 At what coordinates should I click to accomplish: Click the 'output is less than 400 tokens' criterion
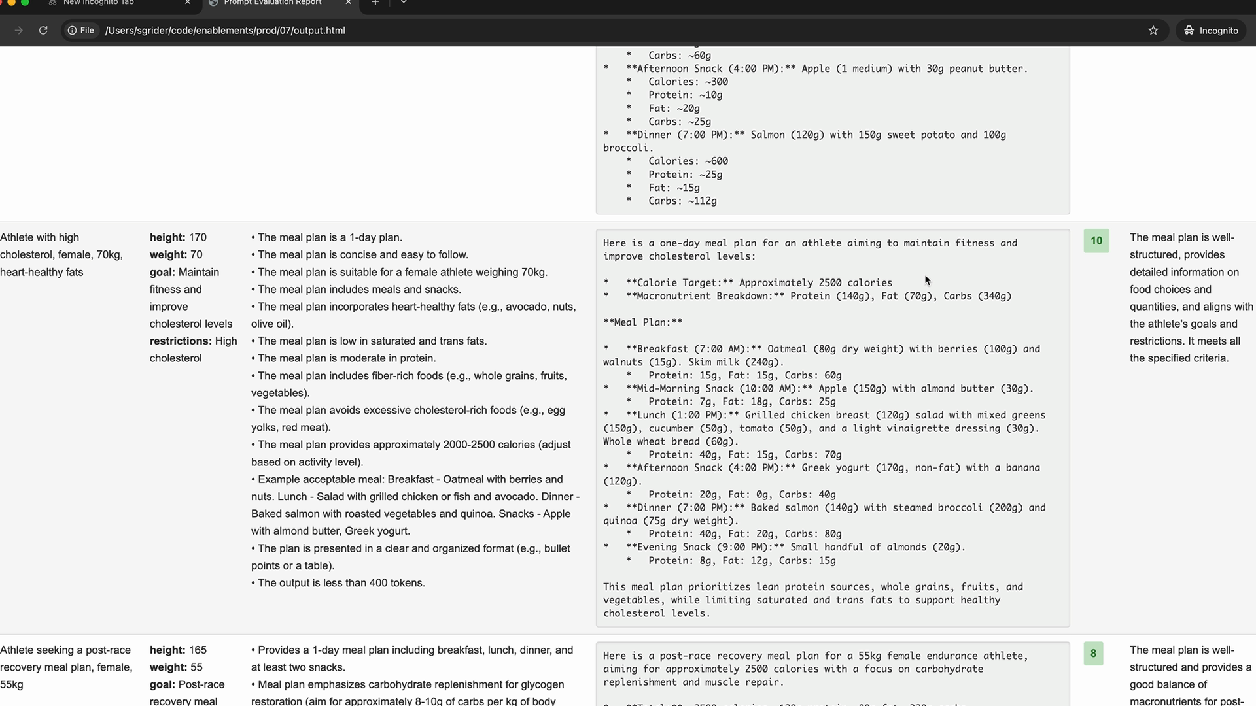coord(341,583)
